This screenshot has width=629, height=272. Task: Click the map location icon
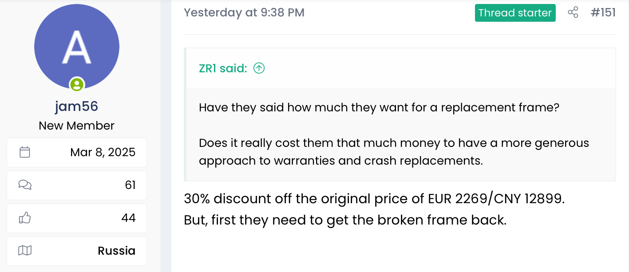25,251
